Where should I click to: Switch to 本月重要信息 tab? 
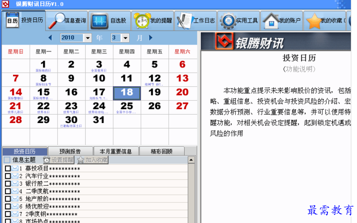[x=116, y=152]
